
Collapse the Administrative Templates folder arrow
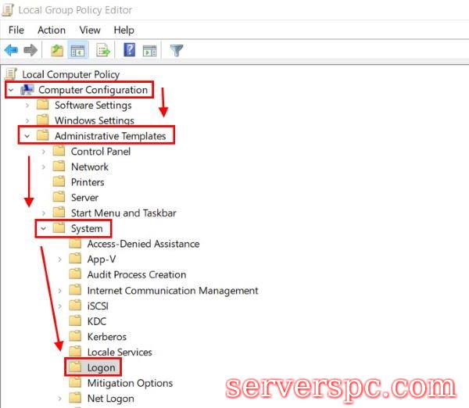pyautogui.click(x=27, y=136)
